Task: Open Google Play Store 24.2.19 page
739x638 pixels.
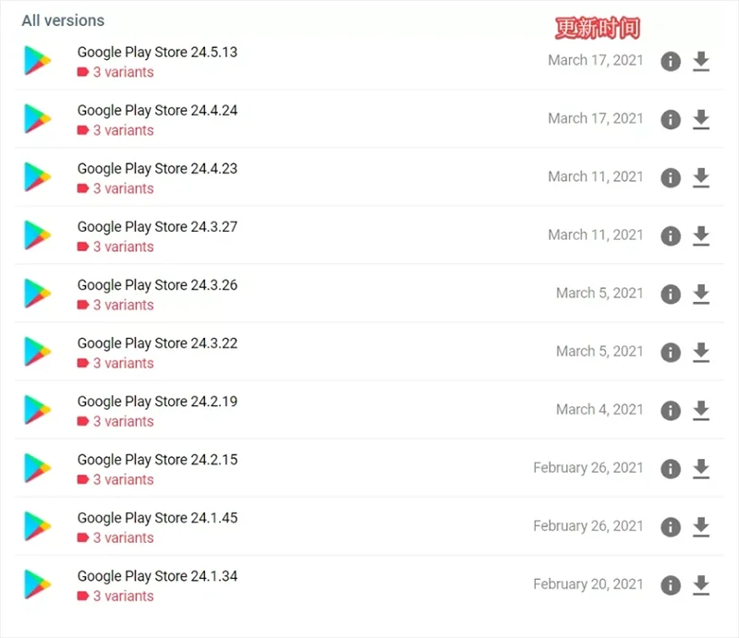Action: tap(157, 402)
